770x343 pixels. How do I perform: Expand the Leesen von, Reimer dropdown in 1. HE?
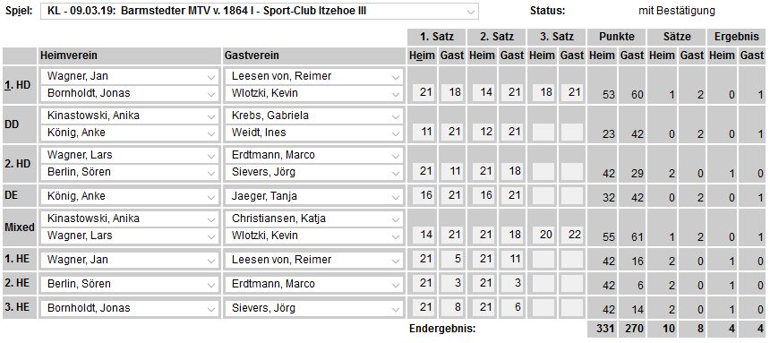tap(313, 260)
